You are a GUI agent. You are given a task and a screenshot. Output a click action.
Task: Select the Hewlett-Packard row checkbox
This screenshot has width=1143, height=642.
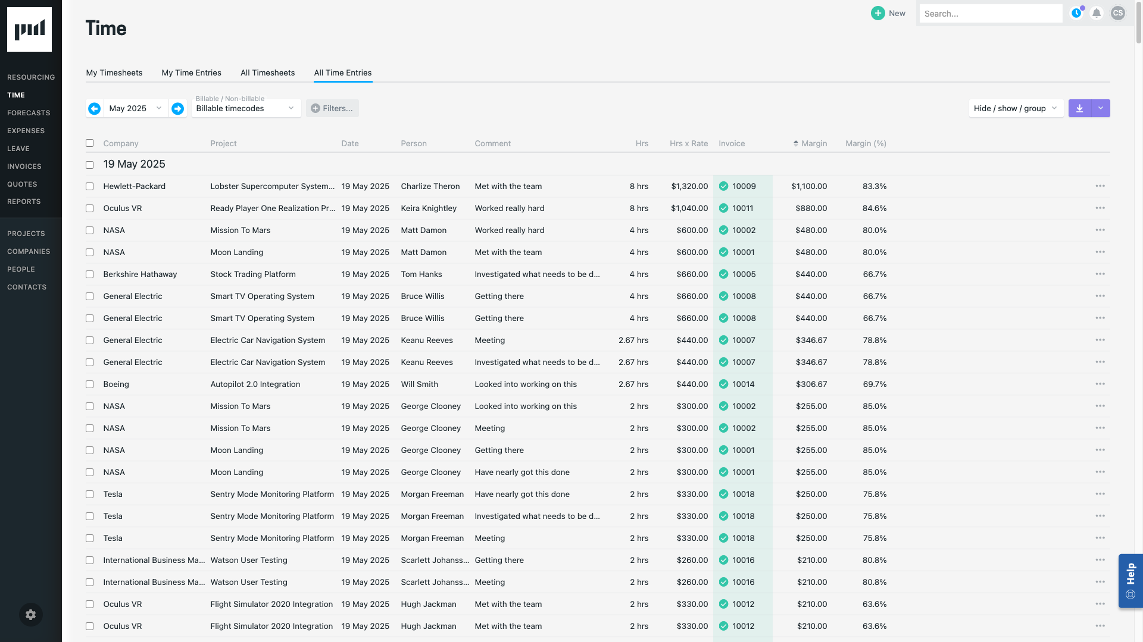click(x=89, y=186)
